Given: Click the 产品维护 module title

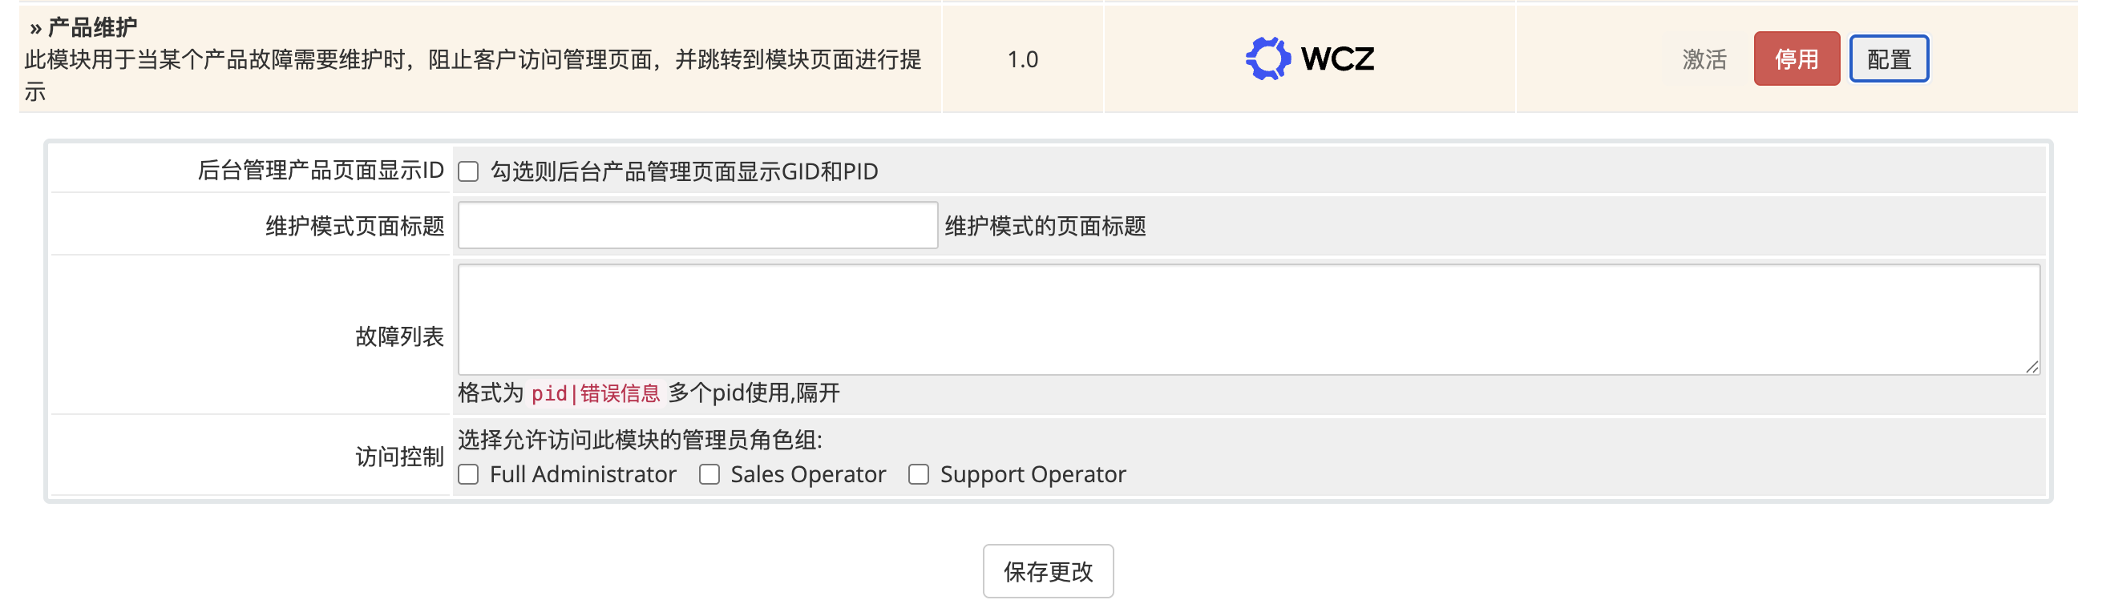Looking at the screenshot, I should tap(92, 28).
